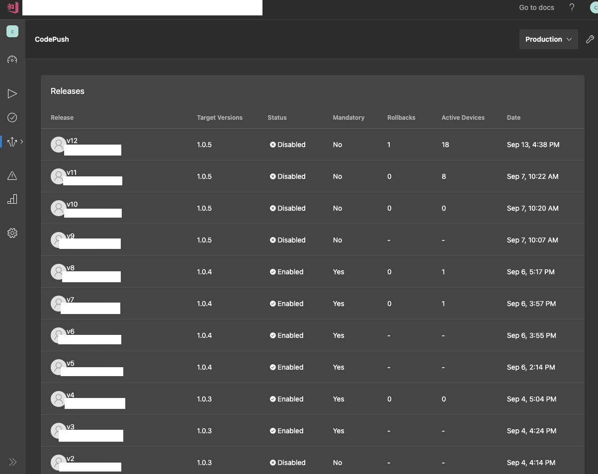Click date Sep 13, 4:38 PM
Image resolution: width=598 pixels, height=474 pixels.
click(533, 145)
